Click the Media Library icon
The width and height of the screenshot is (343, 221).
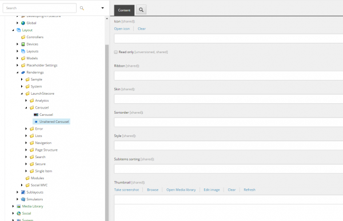pos(19,206)
